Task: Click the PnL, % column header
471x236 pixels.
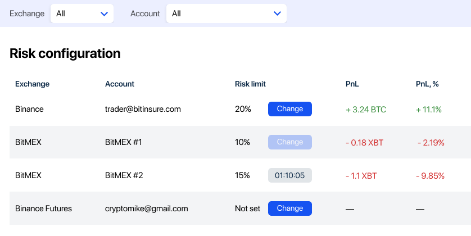Action: tap(427, 84)
